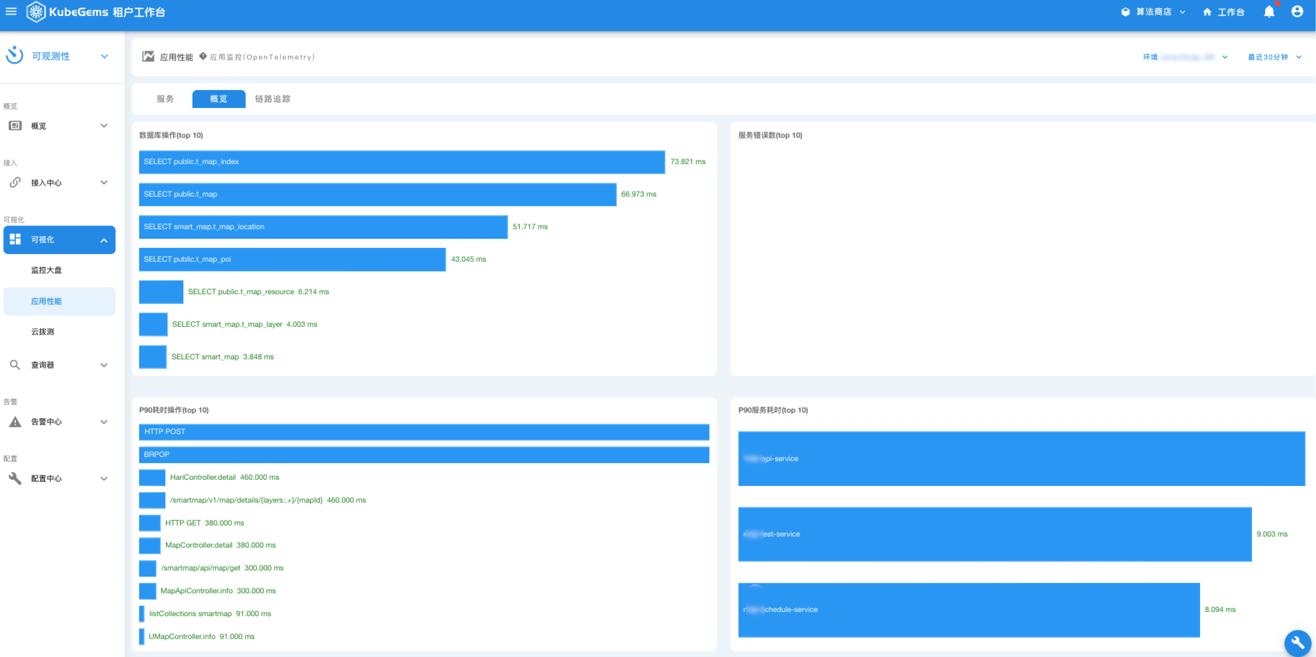Click SELECT public.t_map_resource label

click(258, 292)
